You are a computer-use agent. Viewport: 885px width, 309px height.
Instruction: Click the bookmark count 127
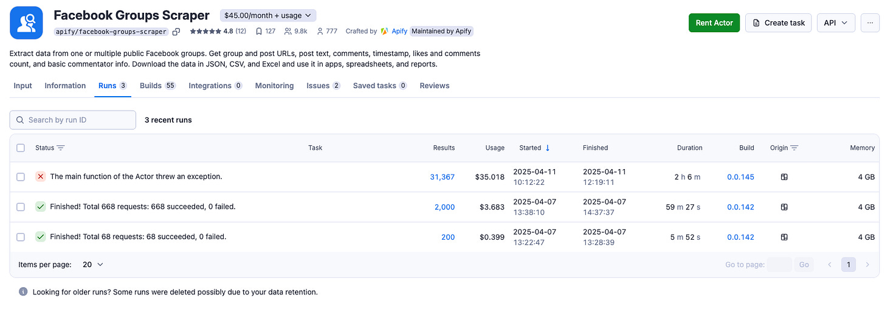tap(266, 31)
